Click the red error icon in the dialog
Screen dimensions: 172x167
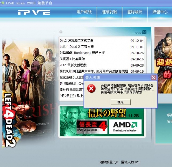[x=91, y=89]
